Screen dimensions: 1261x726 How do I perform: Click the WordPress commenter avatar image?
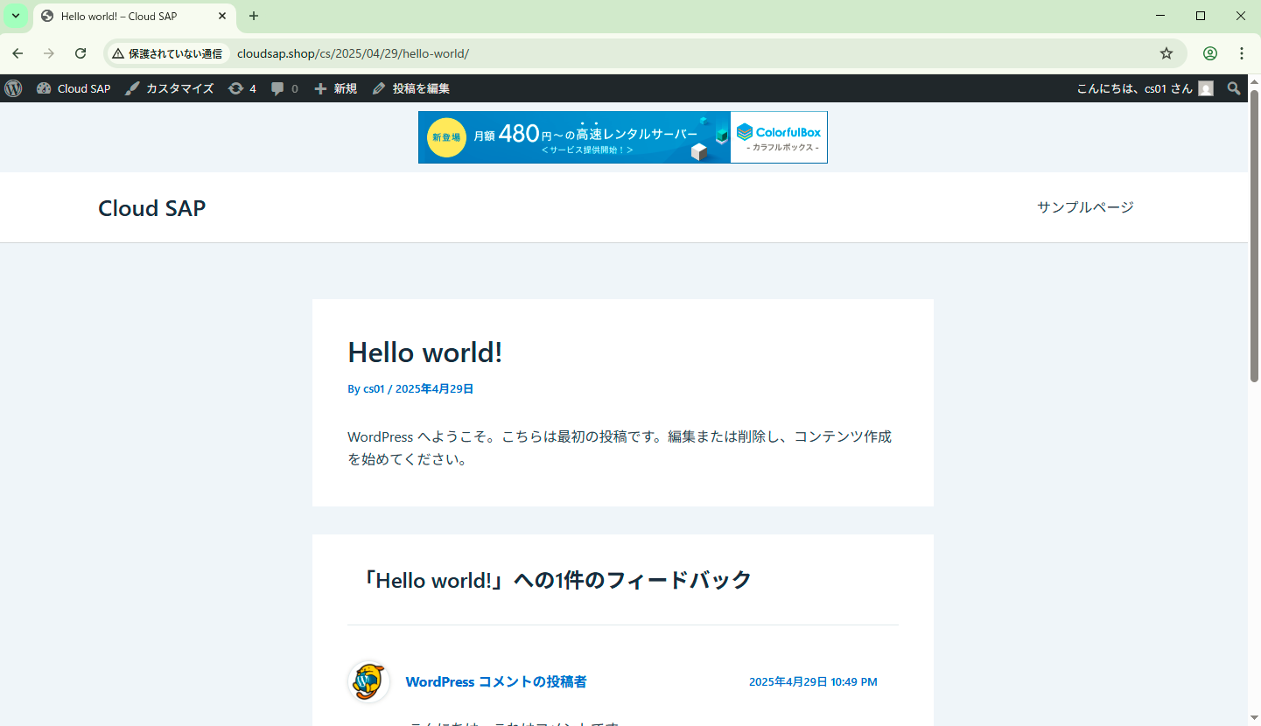(x=368, y=681)
